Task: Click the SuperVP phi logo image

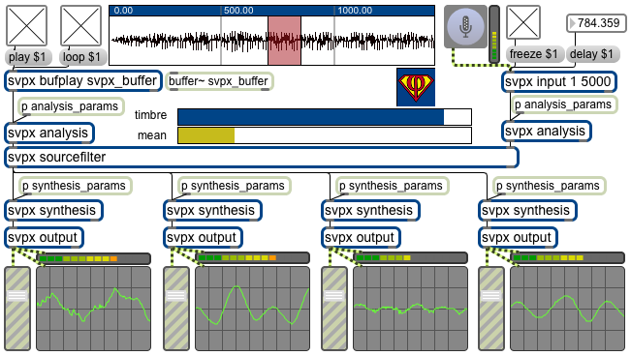Action: [416, 87]
